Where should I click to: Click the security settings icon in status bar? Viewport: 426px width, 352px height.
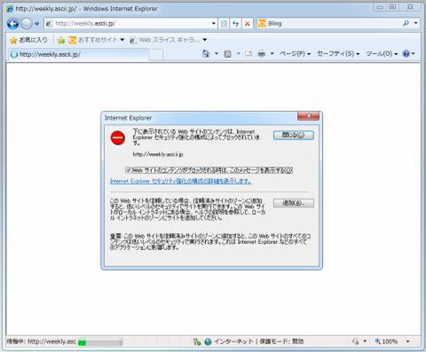pyautogui.click(x=356, y=341)
